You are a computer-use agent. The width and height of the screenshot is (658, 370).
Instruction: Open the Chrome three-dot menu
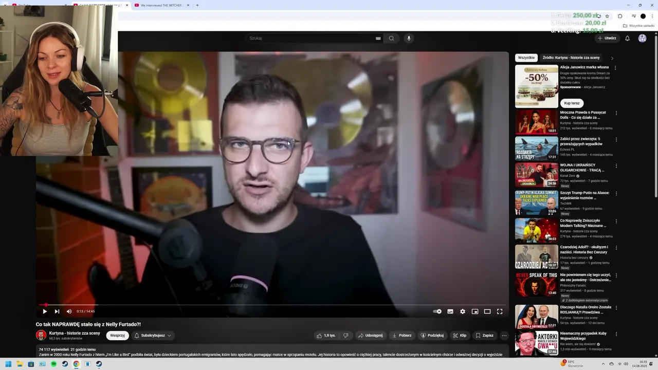(x=652, y=16)
